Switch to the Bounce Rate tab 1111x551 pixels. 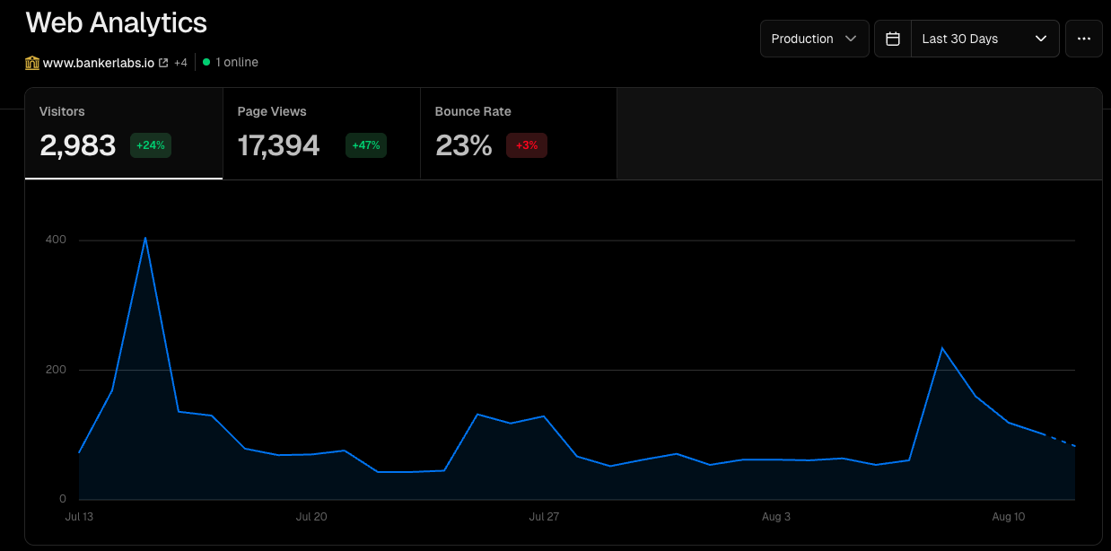pos(519,134)
